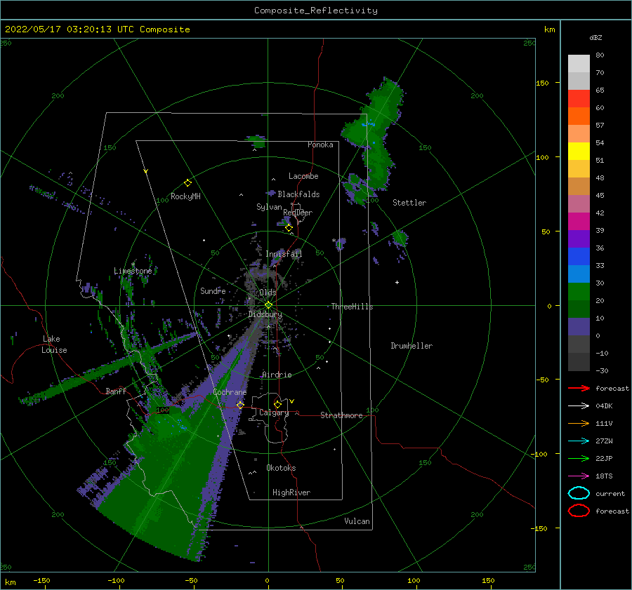This screenshot has width=632, height=590.
Task: Click the ThreeHills town label
Action: 352,307
